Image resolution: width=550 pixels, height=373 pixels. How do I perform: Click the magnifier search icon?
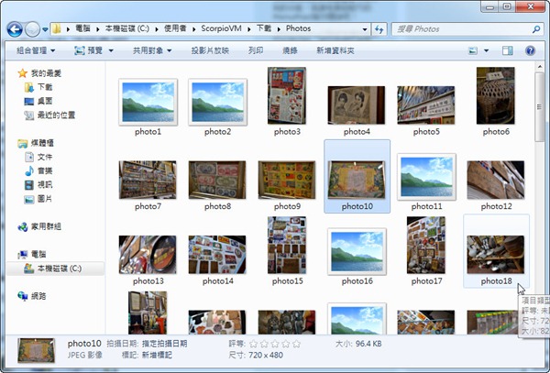pos(536,29)
